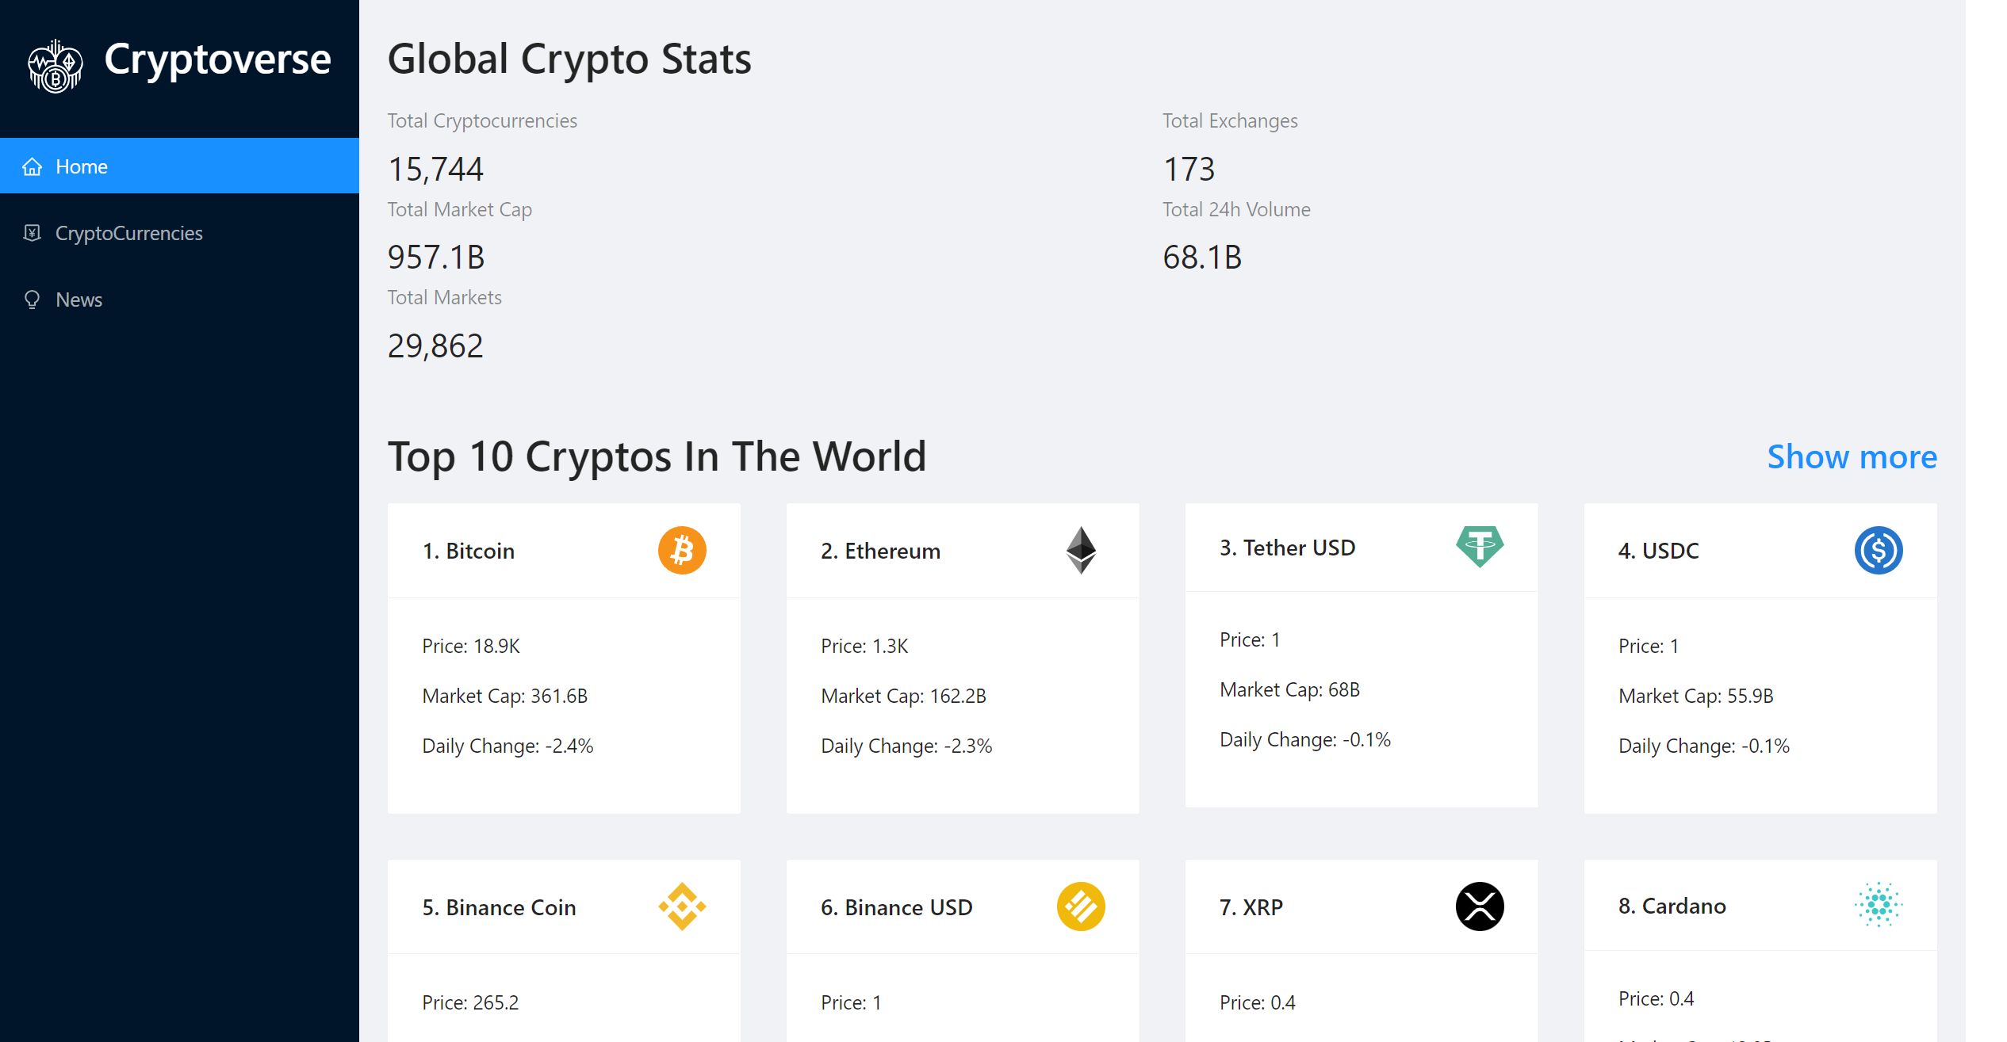The image size is (2007, 1042).
Task: Click Bitcoin's Price: 18.9K text
Action: pos(471,646)
